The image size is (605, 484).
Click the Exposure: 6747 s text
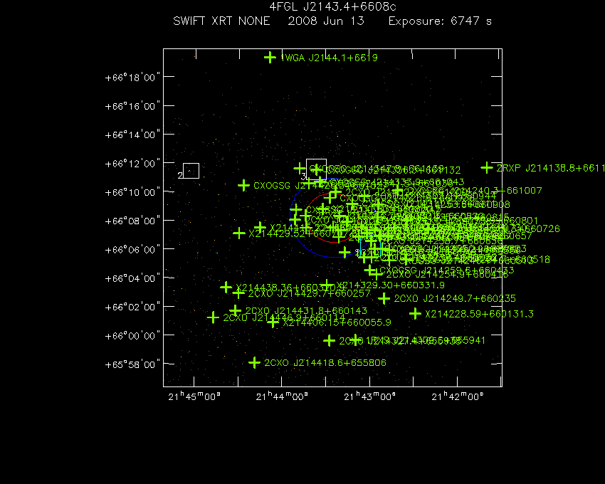(x=440, y=21)
